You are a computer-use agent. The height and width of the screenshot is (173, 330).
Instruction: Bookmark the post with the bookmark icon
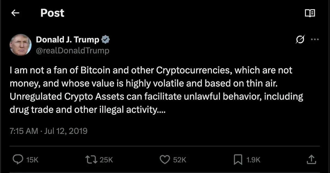(238, 160)
